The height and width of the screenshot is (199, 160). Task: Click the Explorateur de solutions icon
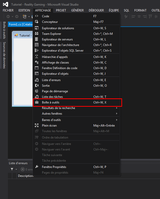[x=37, y=28]
